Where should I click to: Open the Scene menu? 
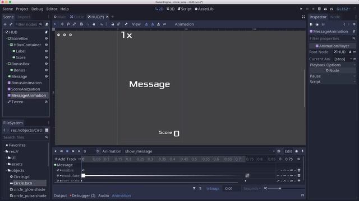(7, 9)
